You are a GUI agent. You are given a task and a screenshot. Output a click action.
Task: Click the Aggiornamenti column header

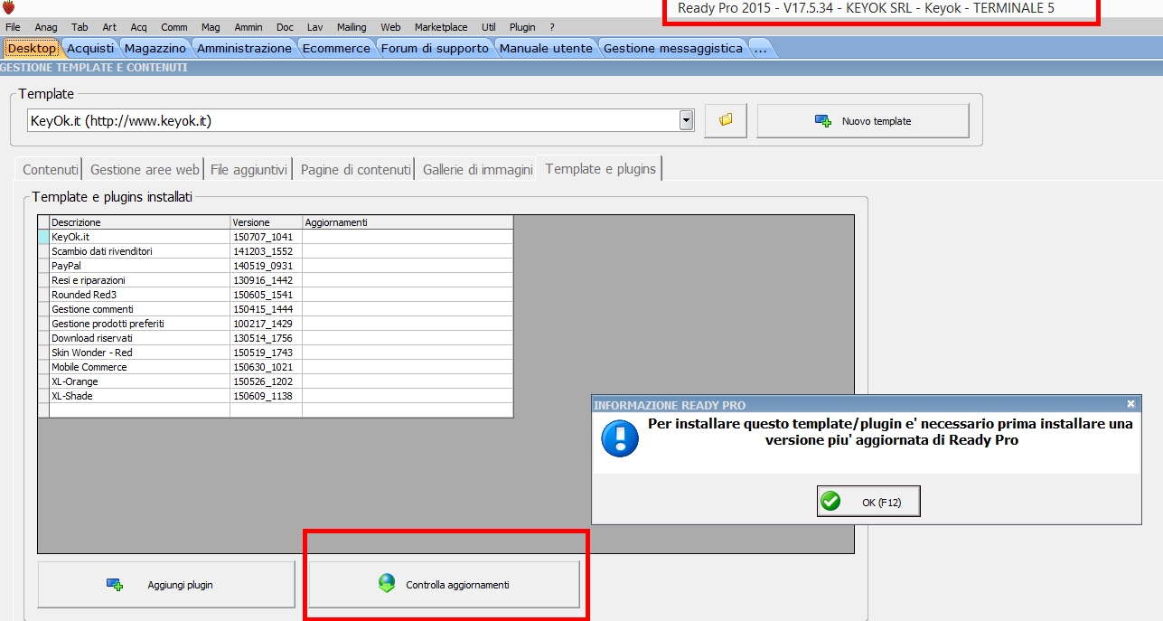(x=408, y=222)
